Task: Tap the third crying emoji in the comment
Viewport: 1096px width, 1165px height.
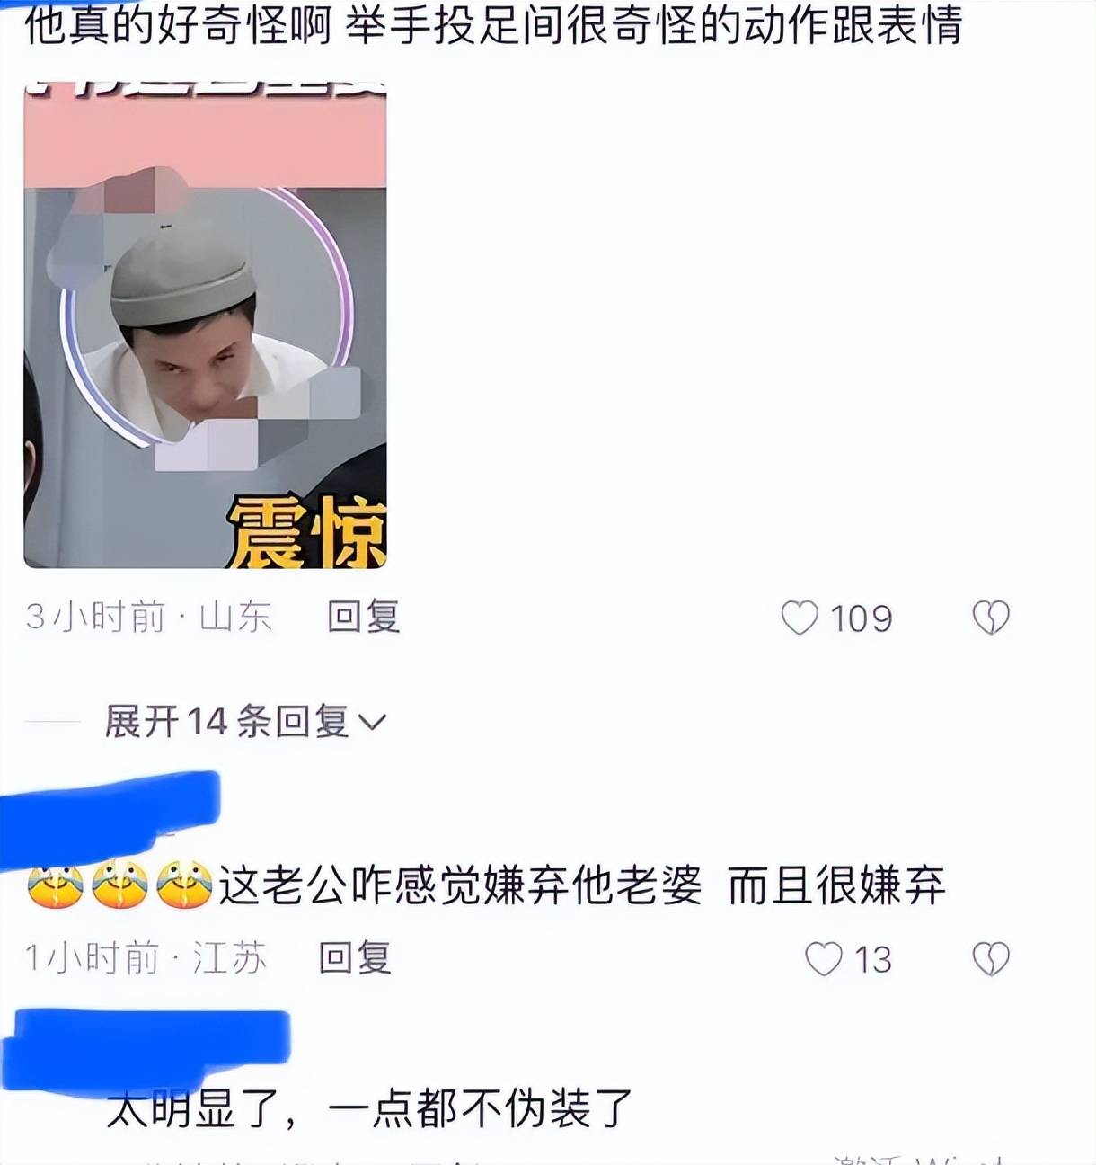Action: (184, 886)
